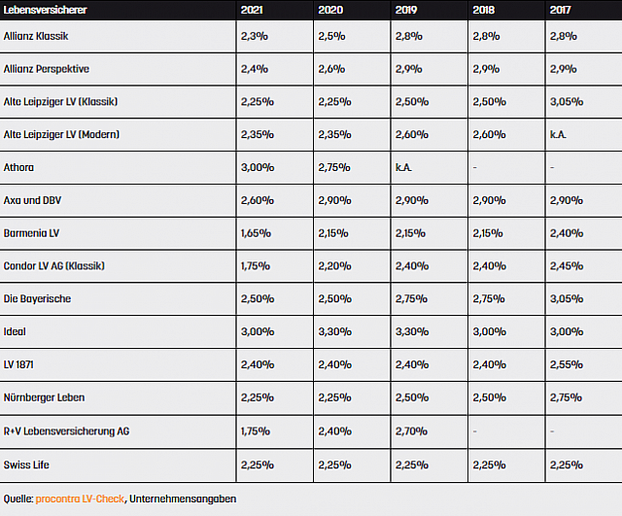Click the 2021 column header
The height and width of the screenshot is (516, 622).
click(x=251, y=9)
